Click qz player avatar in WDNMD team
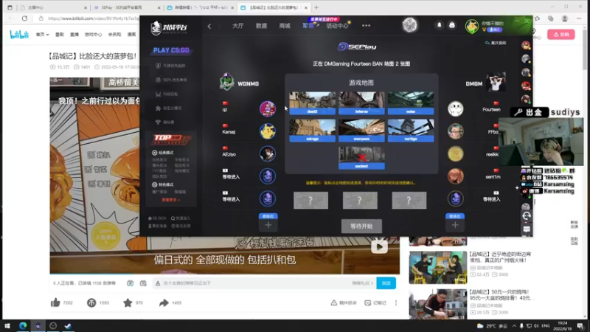 [x=267, y=108]
